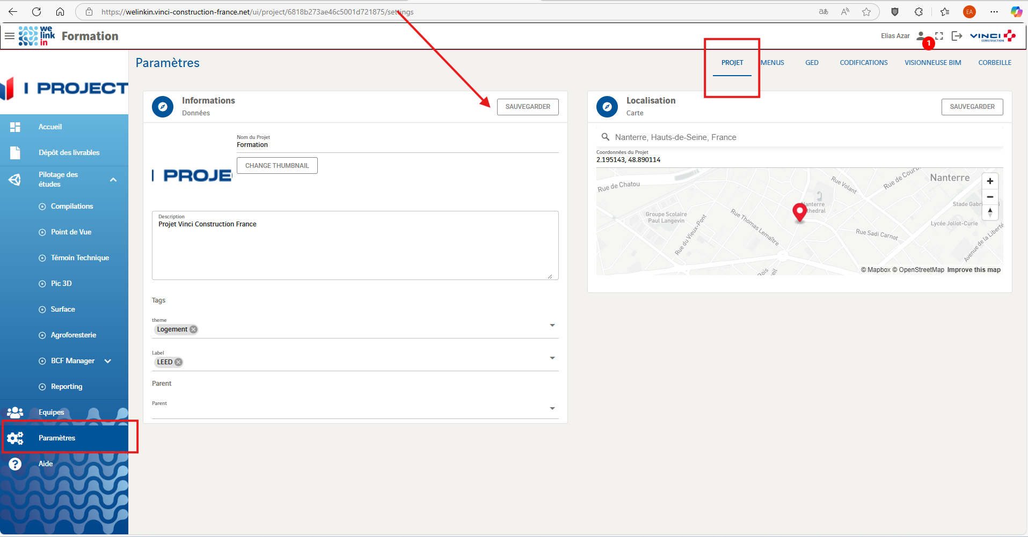1028x537 pixels.
Task: Click the CHANGE THUMBNAIL button
Action: point(277,166)
